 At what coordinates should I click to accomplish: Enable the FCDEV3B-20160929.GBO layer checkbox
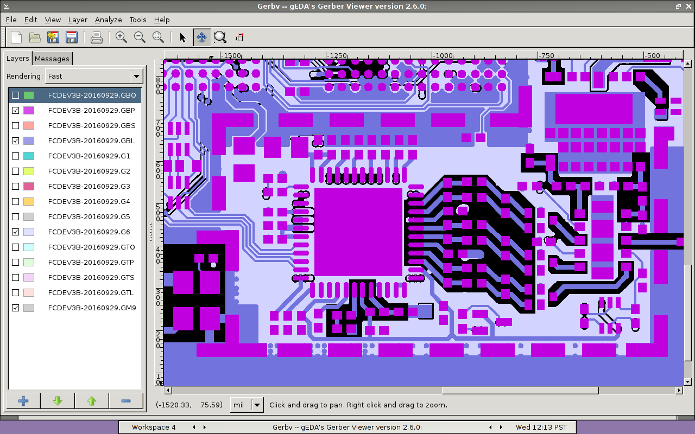point(16,95)
